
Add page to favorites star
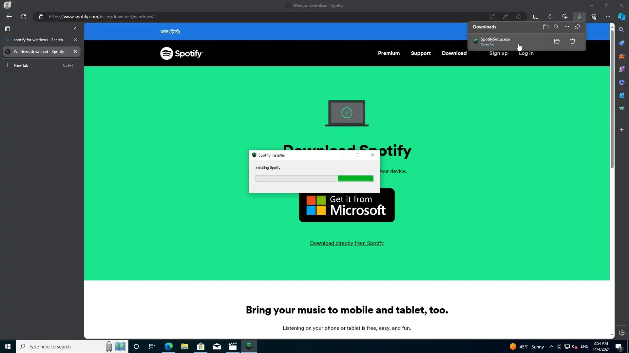tap(518, 17)
